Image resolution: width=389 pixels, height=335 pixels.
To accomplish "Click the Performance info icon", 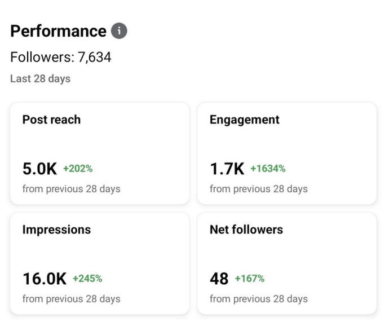I will 119,31.
